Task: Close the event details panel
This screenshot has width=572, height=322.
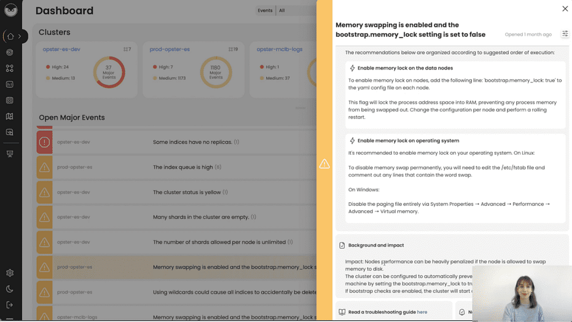Action: pyautogui.click(x=565, y=9)
